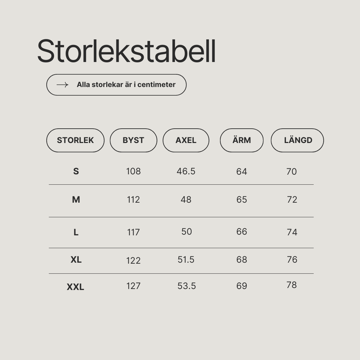Click the ÄRM column header
This screenshot has height=360, width=360.
pyautogui.click(x=242, y=140)
